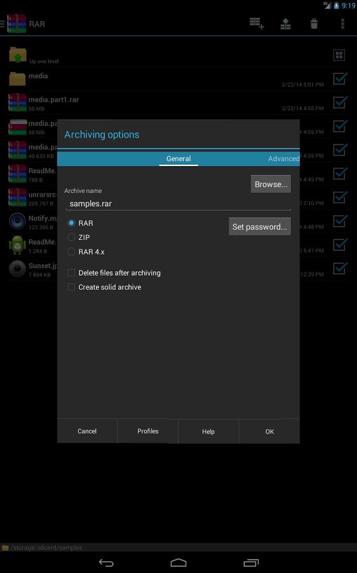Choose the RAR 4.x radio option

[72, 251]
